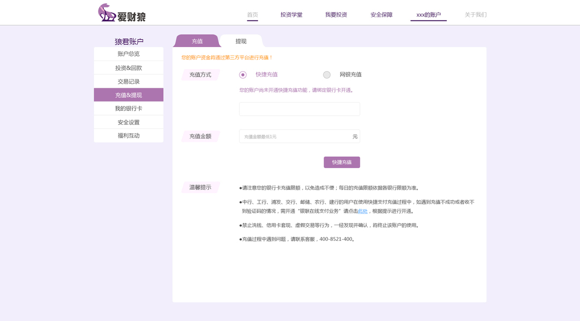Select 账户总览 in the sidebar

[128, 53]
